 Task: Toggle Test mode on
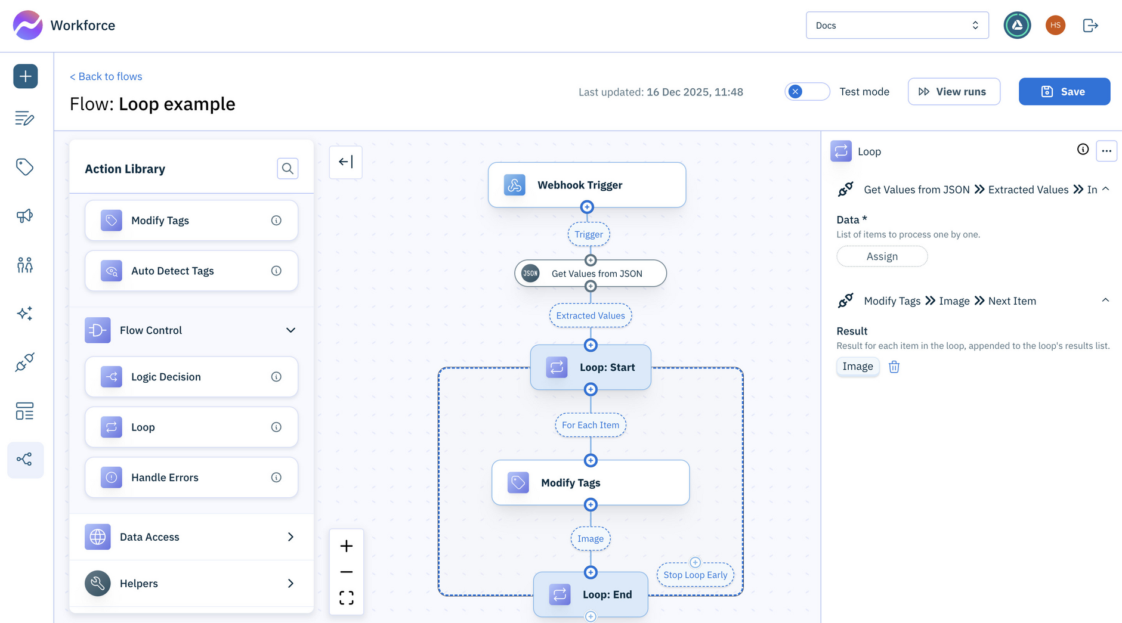tap(806, 91)
